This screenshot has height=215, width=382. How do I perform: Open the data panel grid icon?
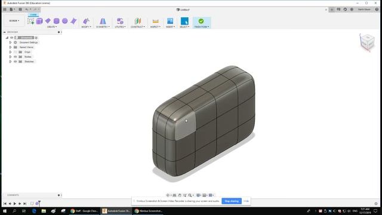(5, 10)
